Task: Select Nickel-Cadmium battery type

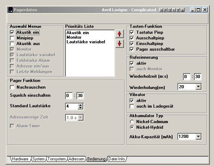Action: click(x=132, y=121)
